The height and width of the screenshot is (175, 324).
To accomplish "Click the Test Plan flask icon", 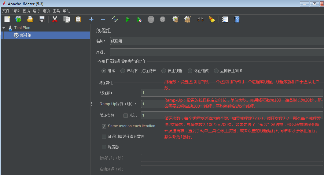I will (x=10, y=28).
